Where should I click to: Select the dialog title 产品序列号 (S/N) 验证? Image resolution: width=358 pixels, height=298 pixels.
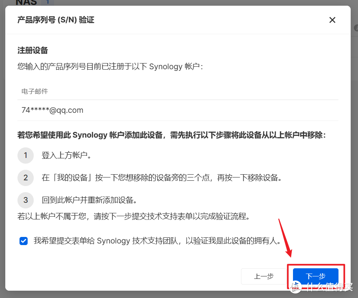(56, 20)
